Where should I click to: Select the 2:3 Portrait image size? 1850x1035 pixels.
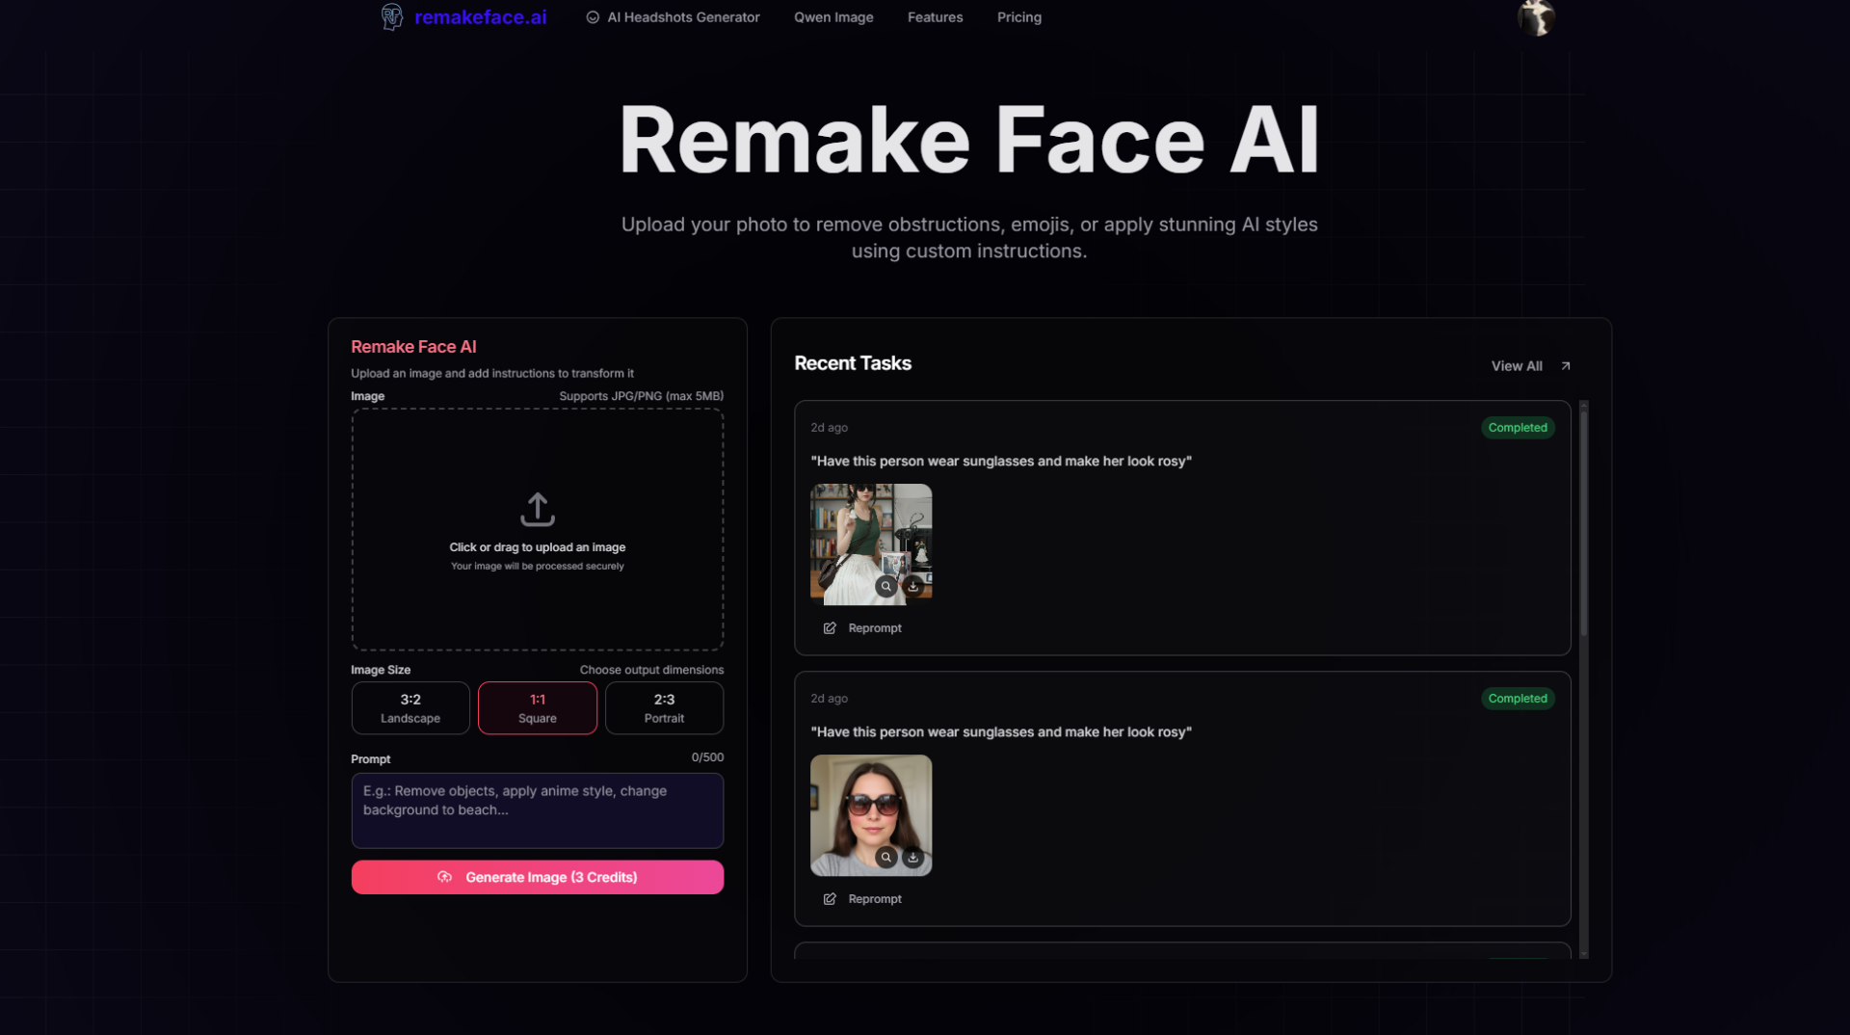664,708
